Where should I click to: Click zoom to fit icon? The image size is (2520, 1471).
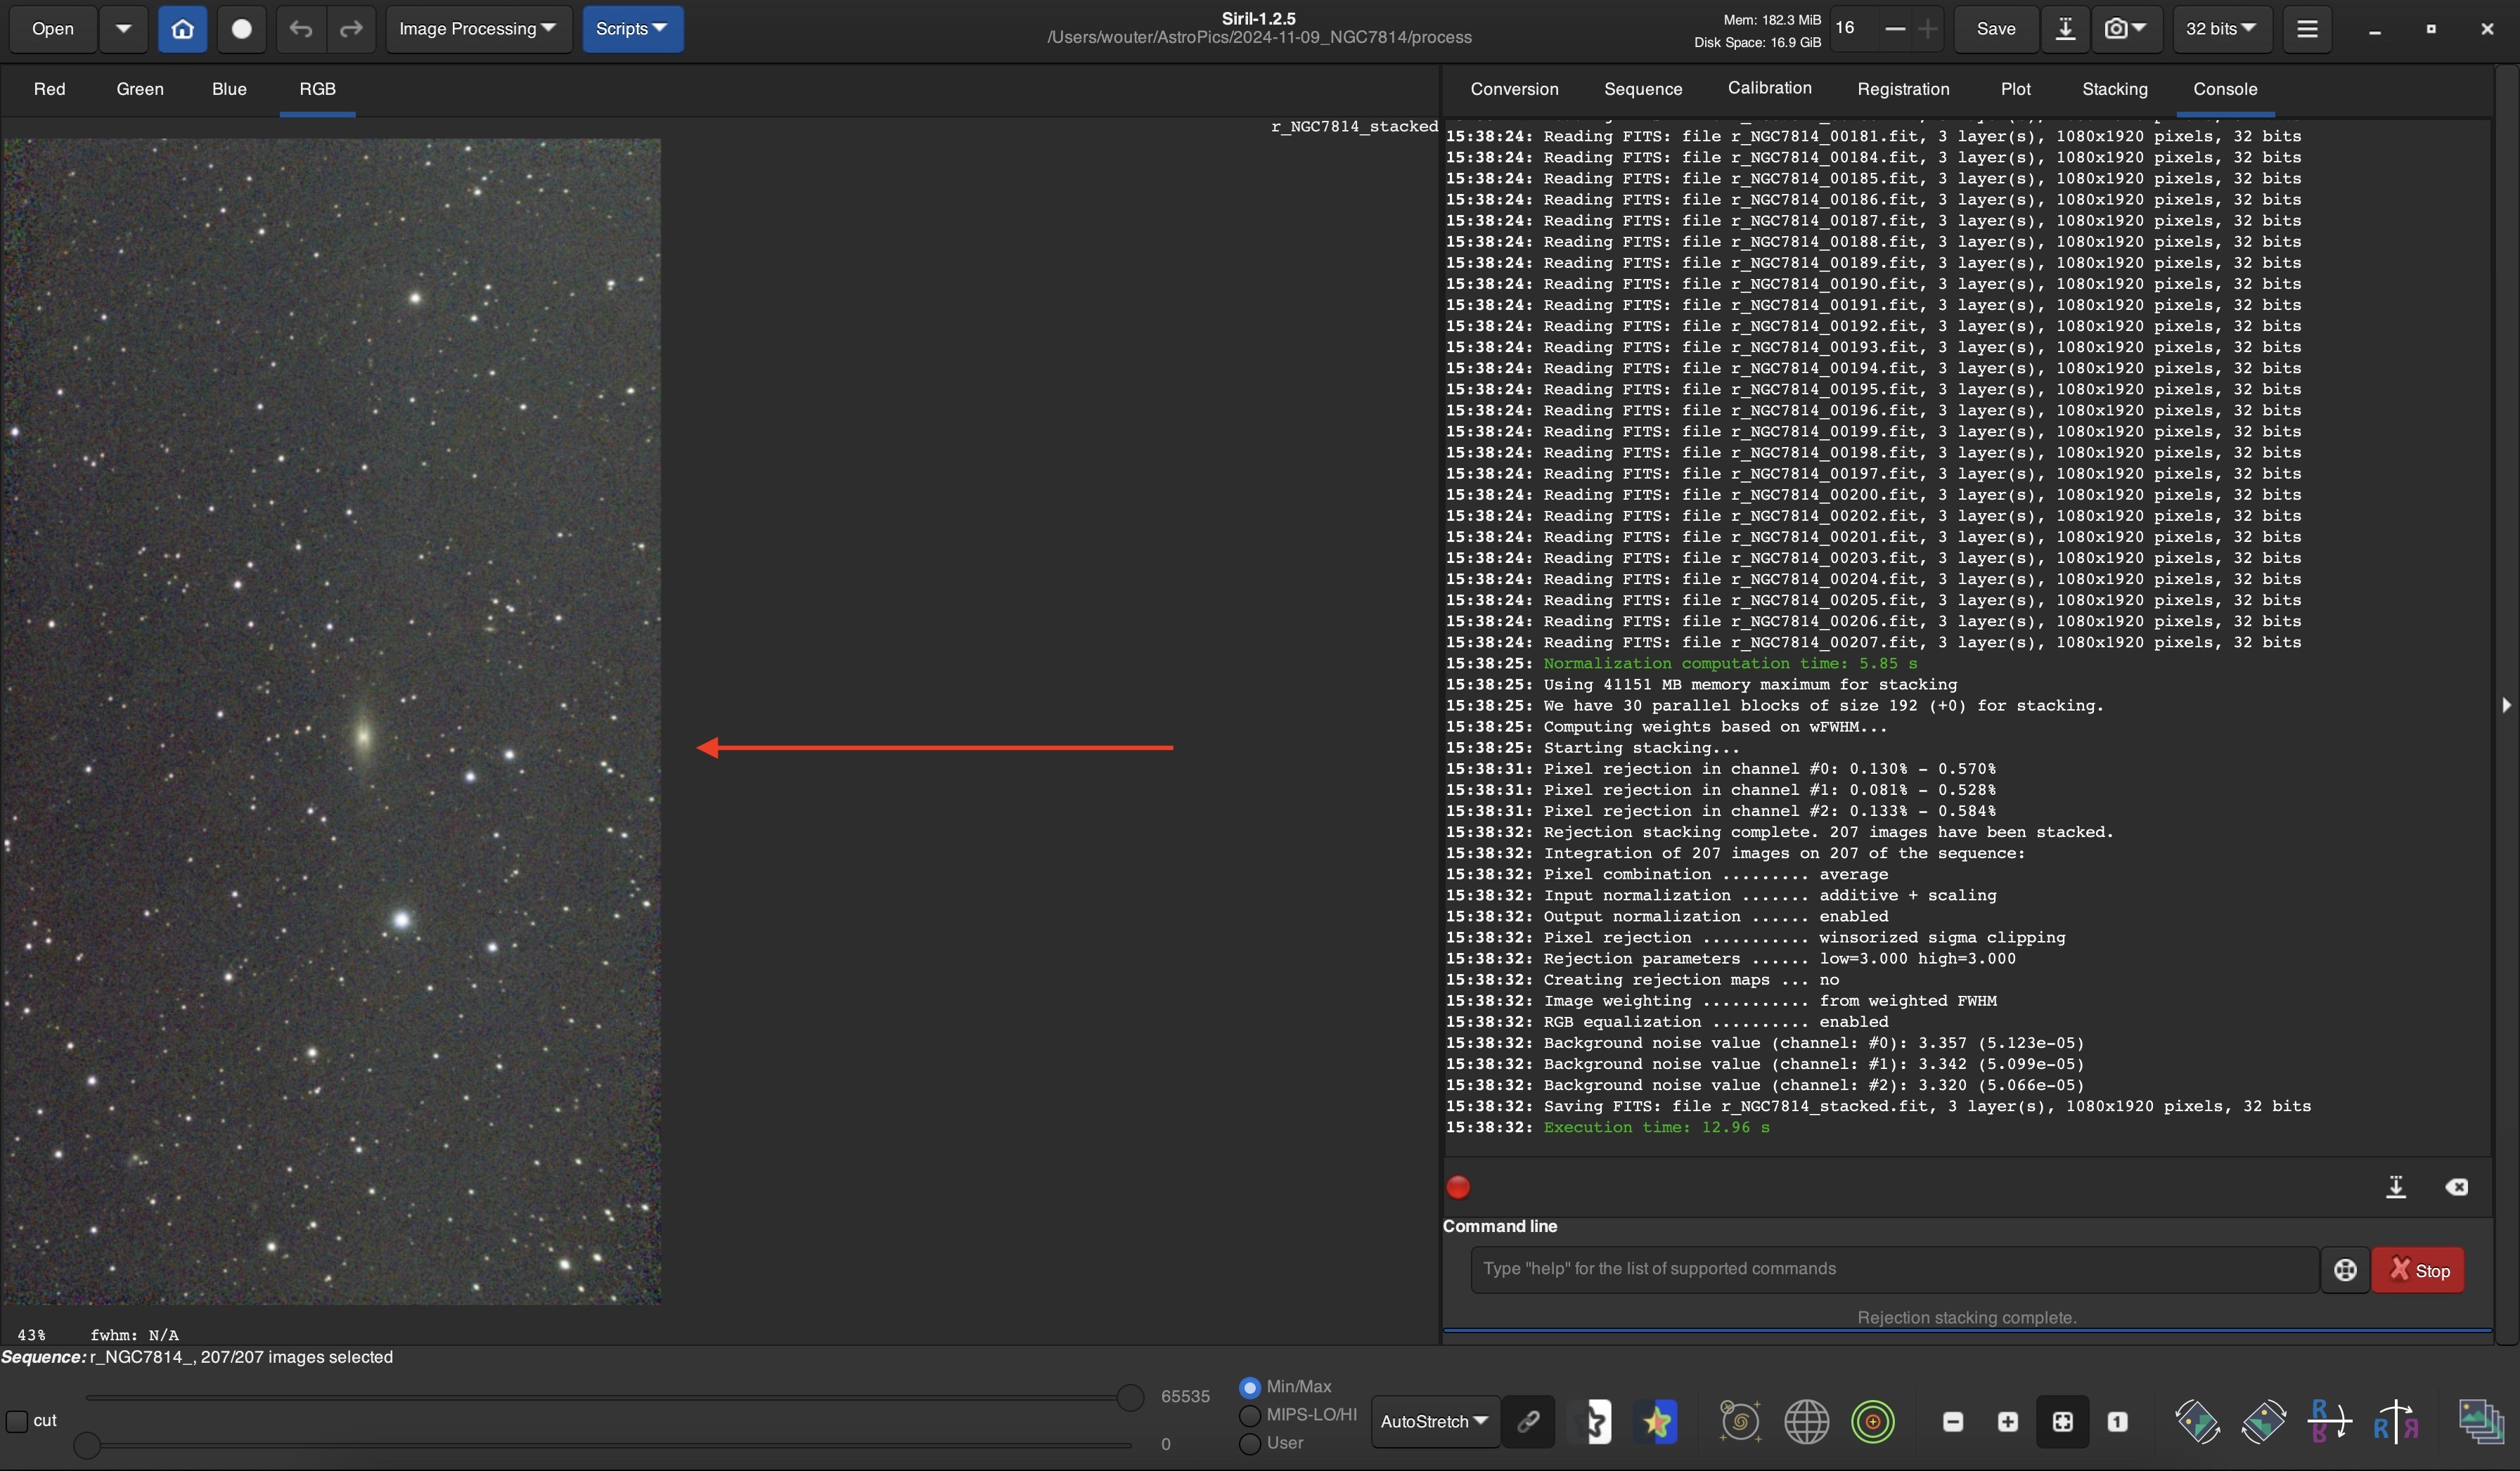(2062, 1421)
